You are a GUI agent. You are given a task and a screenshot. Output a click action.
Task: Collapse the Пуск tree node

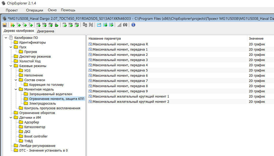click(11, 47)
